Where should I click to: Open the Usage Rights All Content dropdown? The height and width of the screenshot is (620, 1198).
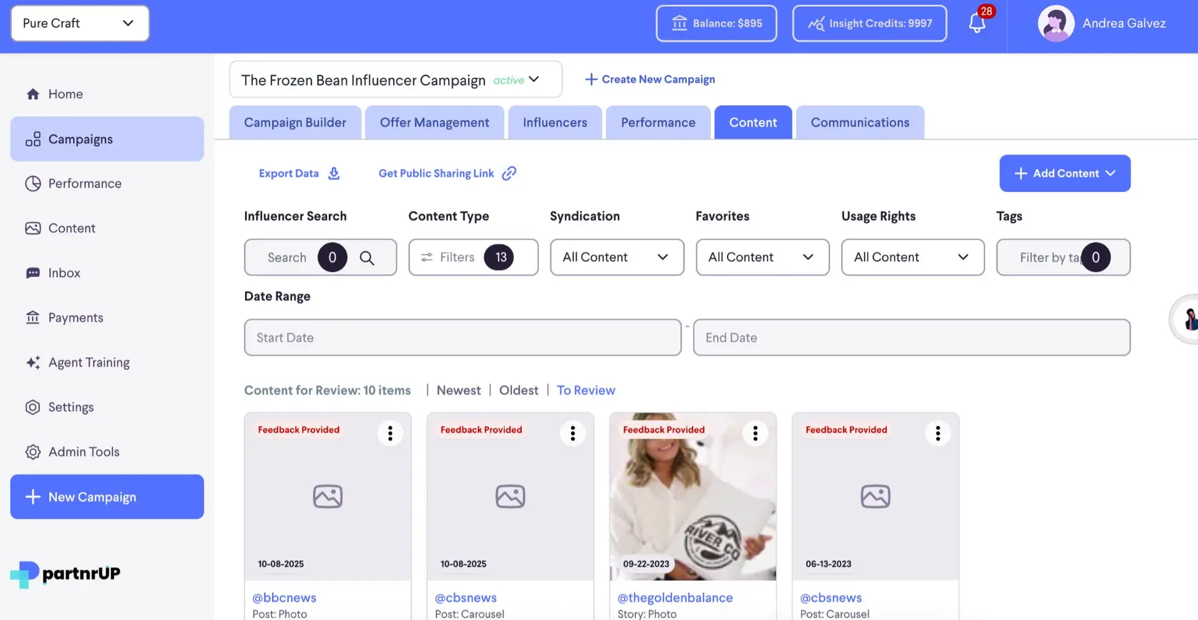[913, 257]
